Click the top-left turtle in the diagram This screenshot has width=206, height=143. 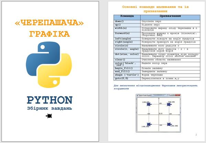pyautogui.click(x=149, y=104)
